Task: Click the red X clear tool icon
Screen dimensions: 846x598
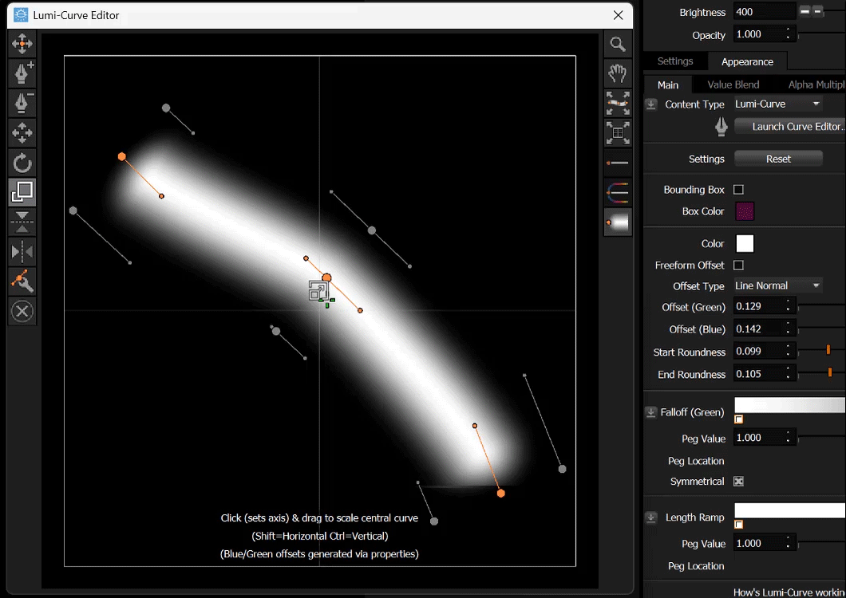Action: [x=22, y=311]
